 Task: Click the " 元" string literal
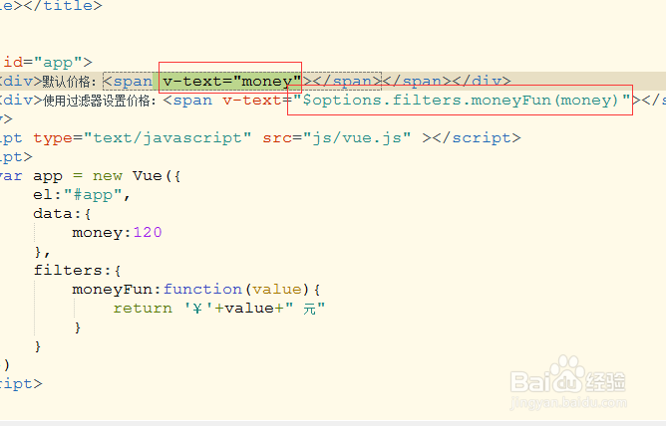click(x=305, y=308)
